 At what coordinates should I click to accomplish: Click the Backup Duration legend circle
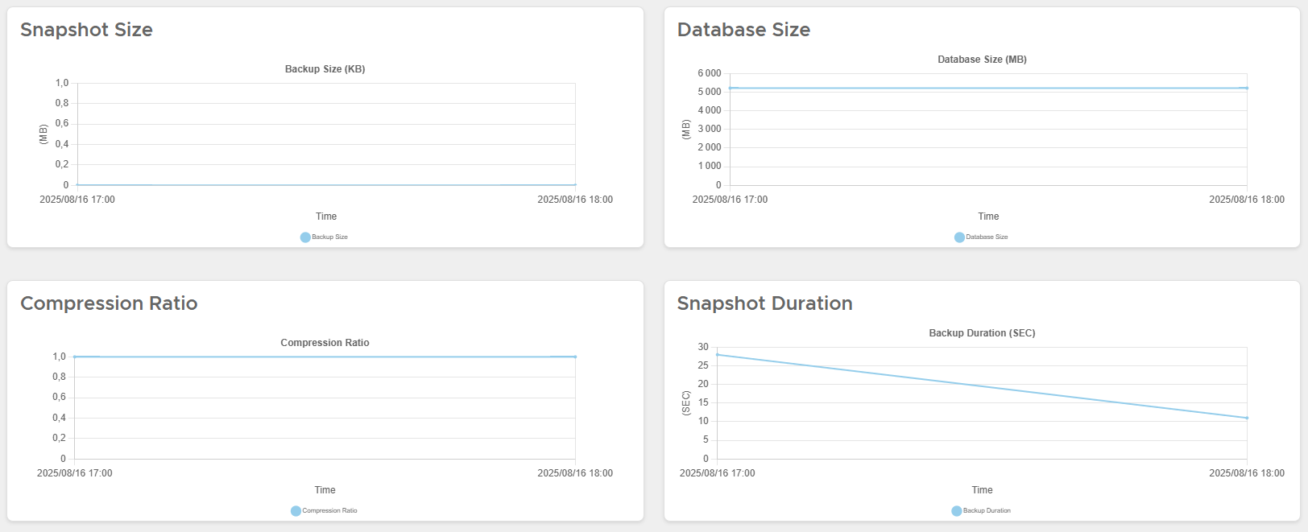957,511
